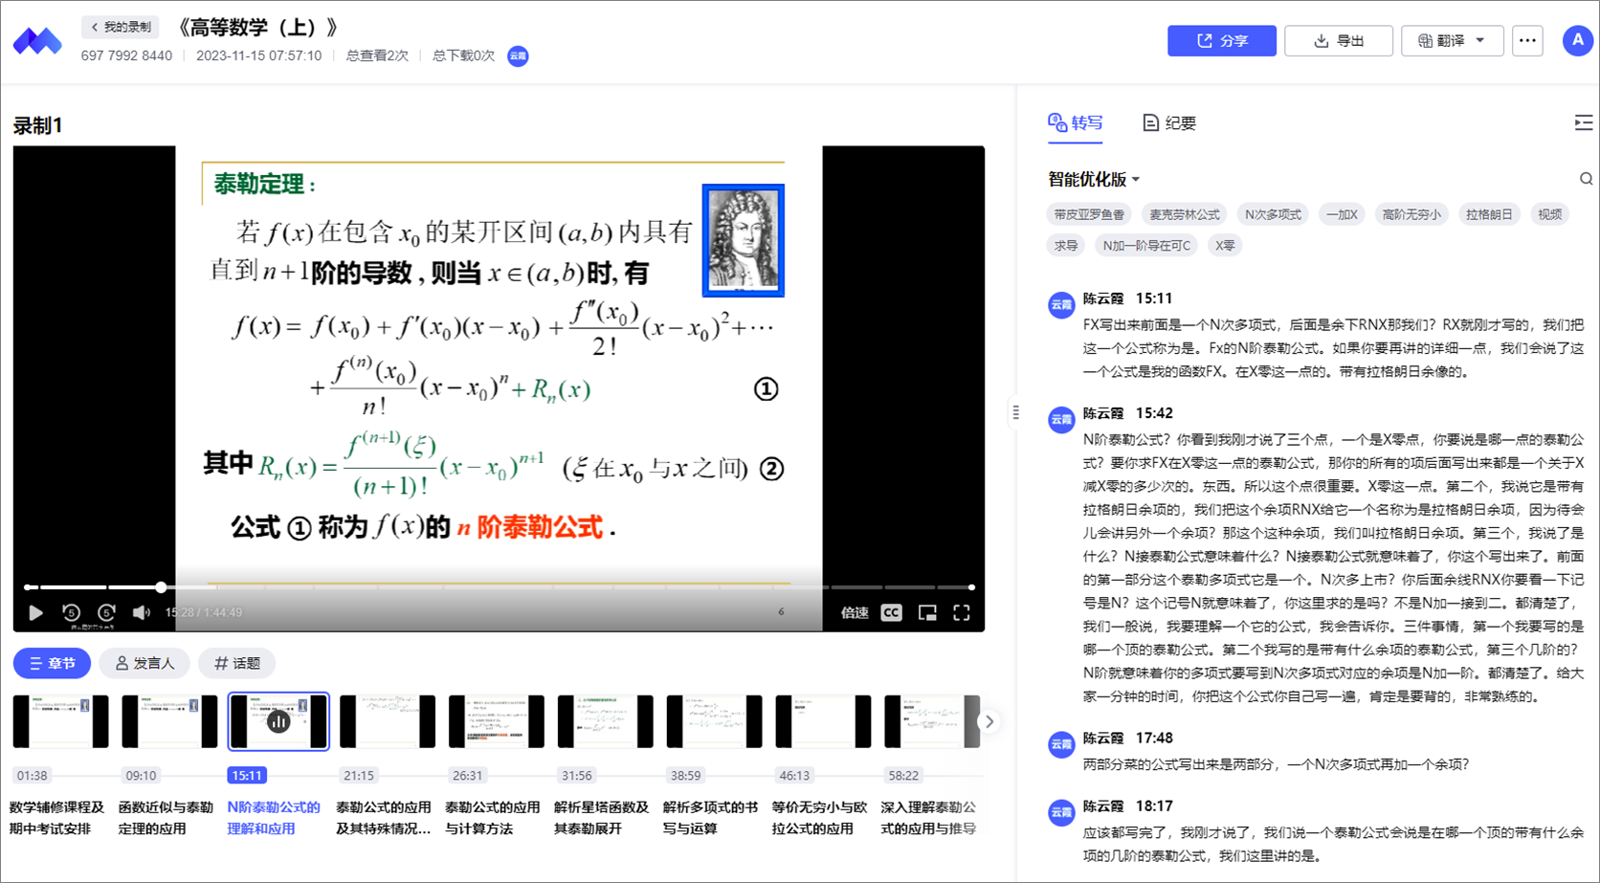Open the 翻译 dropdown menu
This screenshot has width=1600, height=883.
1452,40
